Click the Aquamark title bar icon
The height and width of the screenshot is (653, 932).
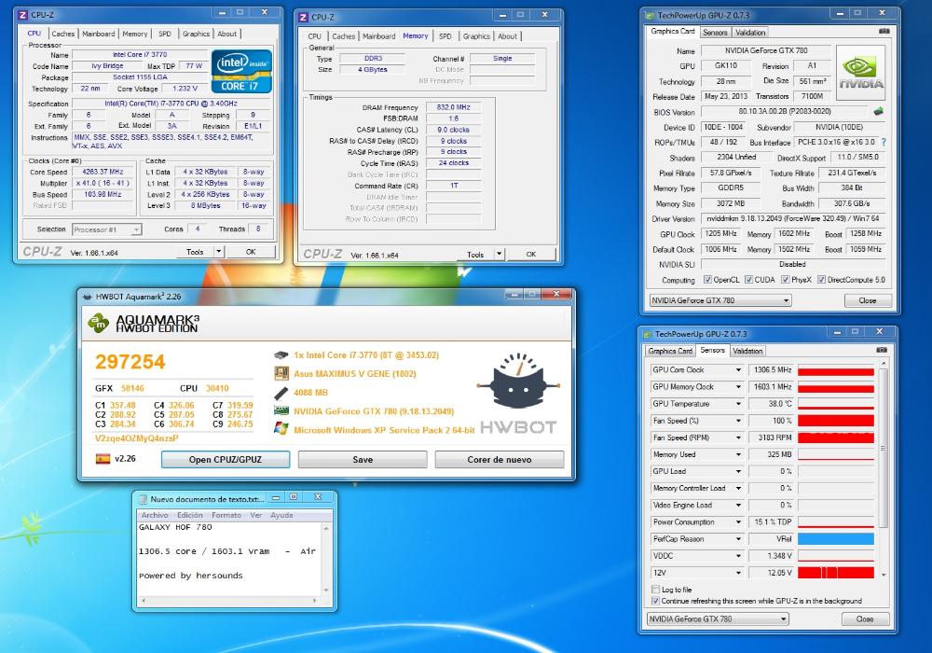[88, 296]
